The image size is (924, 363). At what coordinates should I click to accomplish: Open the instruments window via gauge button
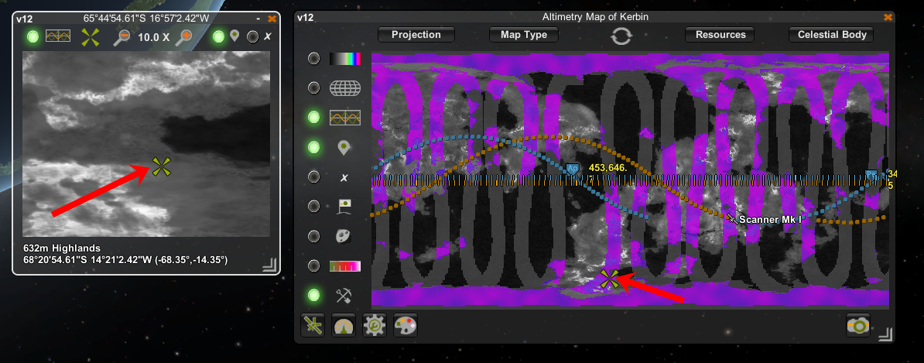344,325
